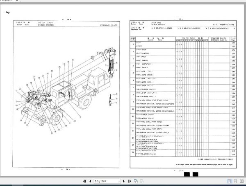The image size is (246, 186).
Task: Go to the next page
Action: point(124,181)
